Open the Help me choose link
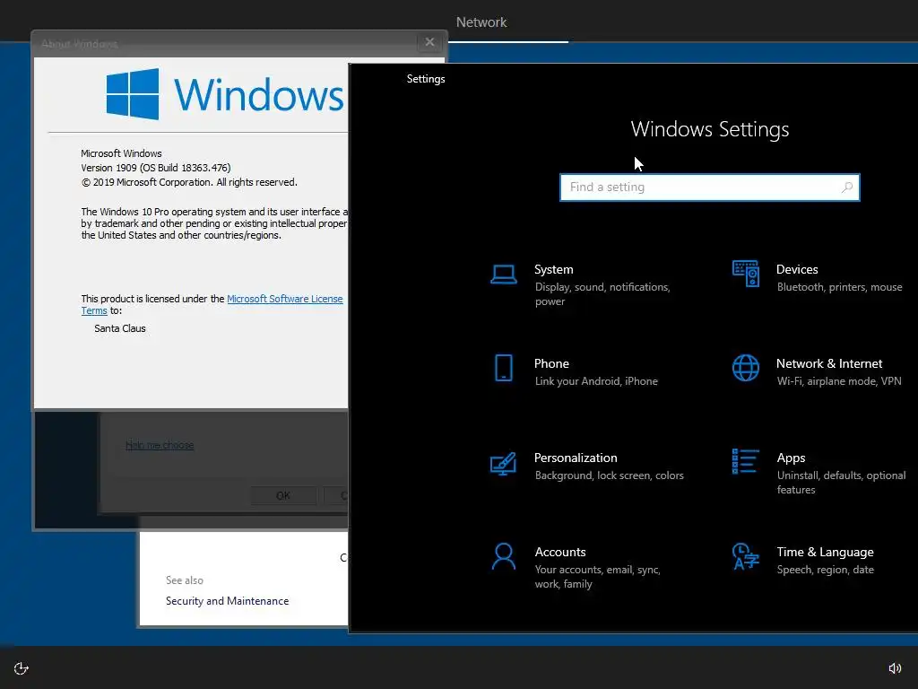918x689 pixels. (x=160, y=445)
